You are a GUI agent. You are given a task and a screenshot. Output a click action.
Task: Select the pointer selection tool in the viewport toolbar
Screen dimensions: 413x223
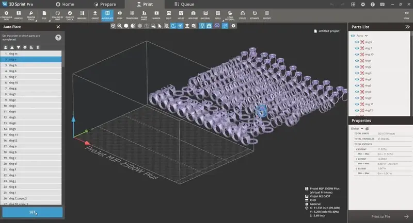coord(160,26)
